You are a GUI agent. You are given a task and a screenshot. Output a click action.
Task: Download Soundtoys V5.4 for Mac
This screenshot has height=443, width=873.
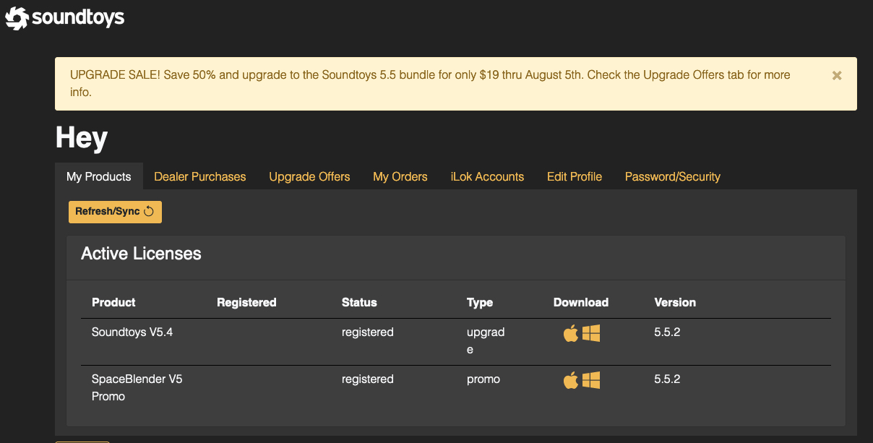click(x=571, y=333)
